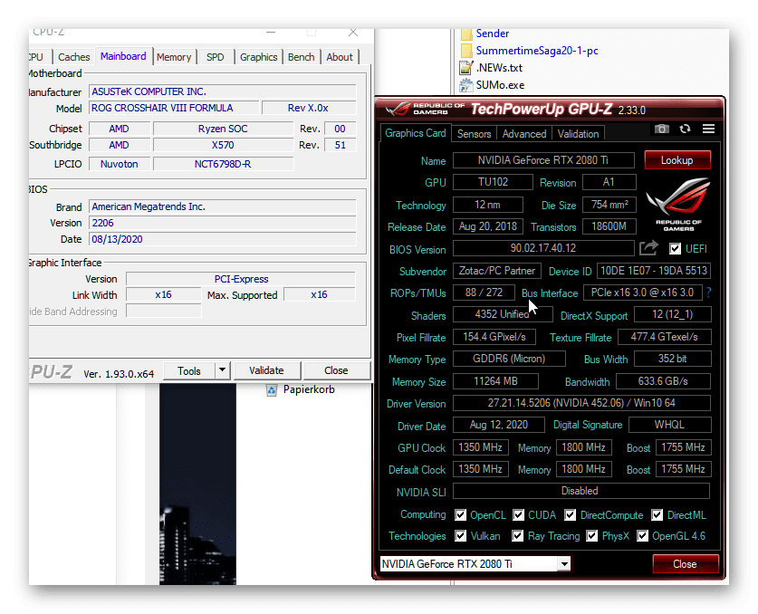
Task: Click the BIOS Version value 2206
Action: coord(223,223)
